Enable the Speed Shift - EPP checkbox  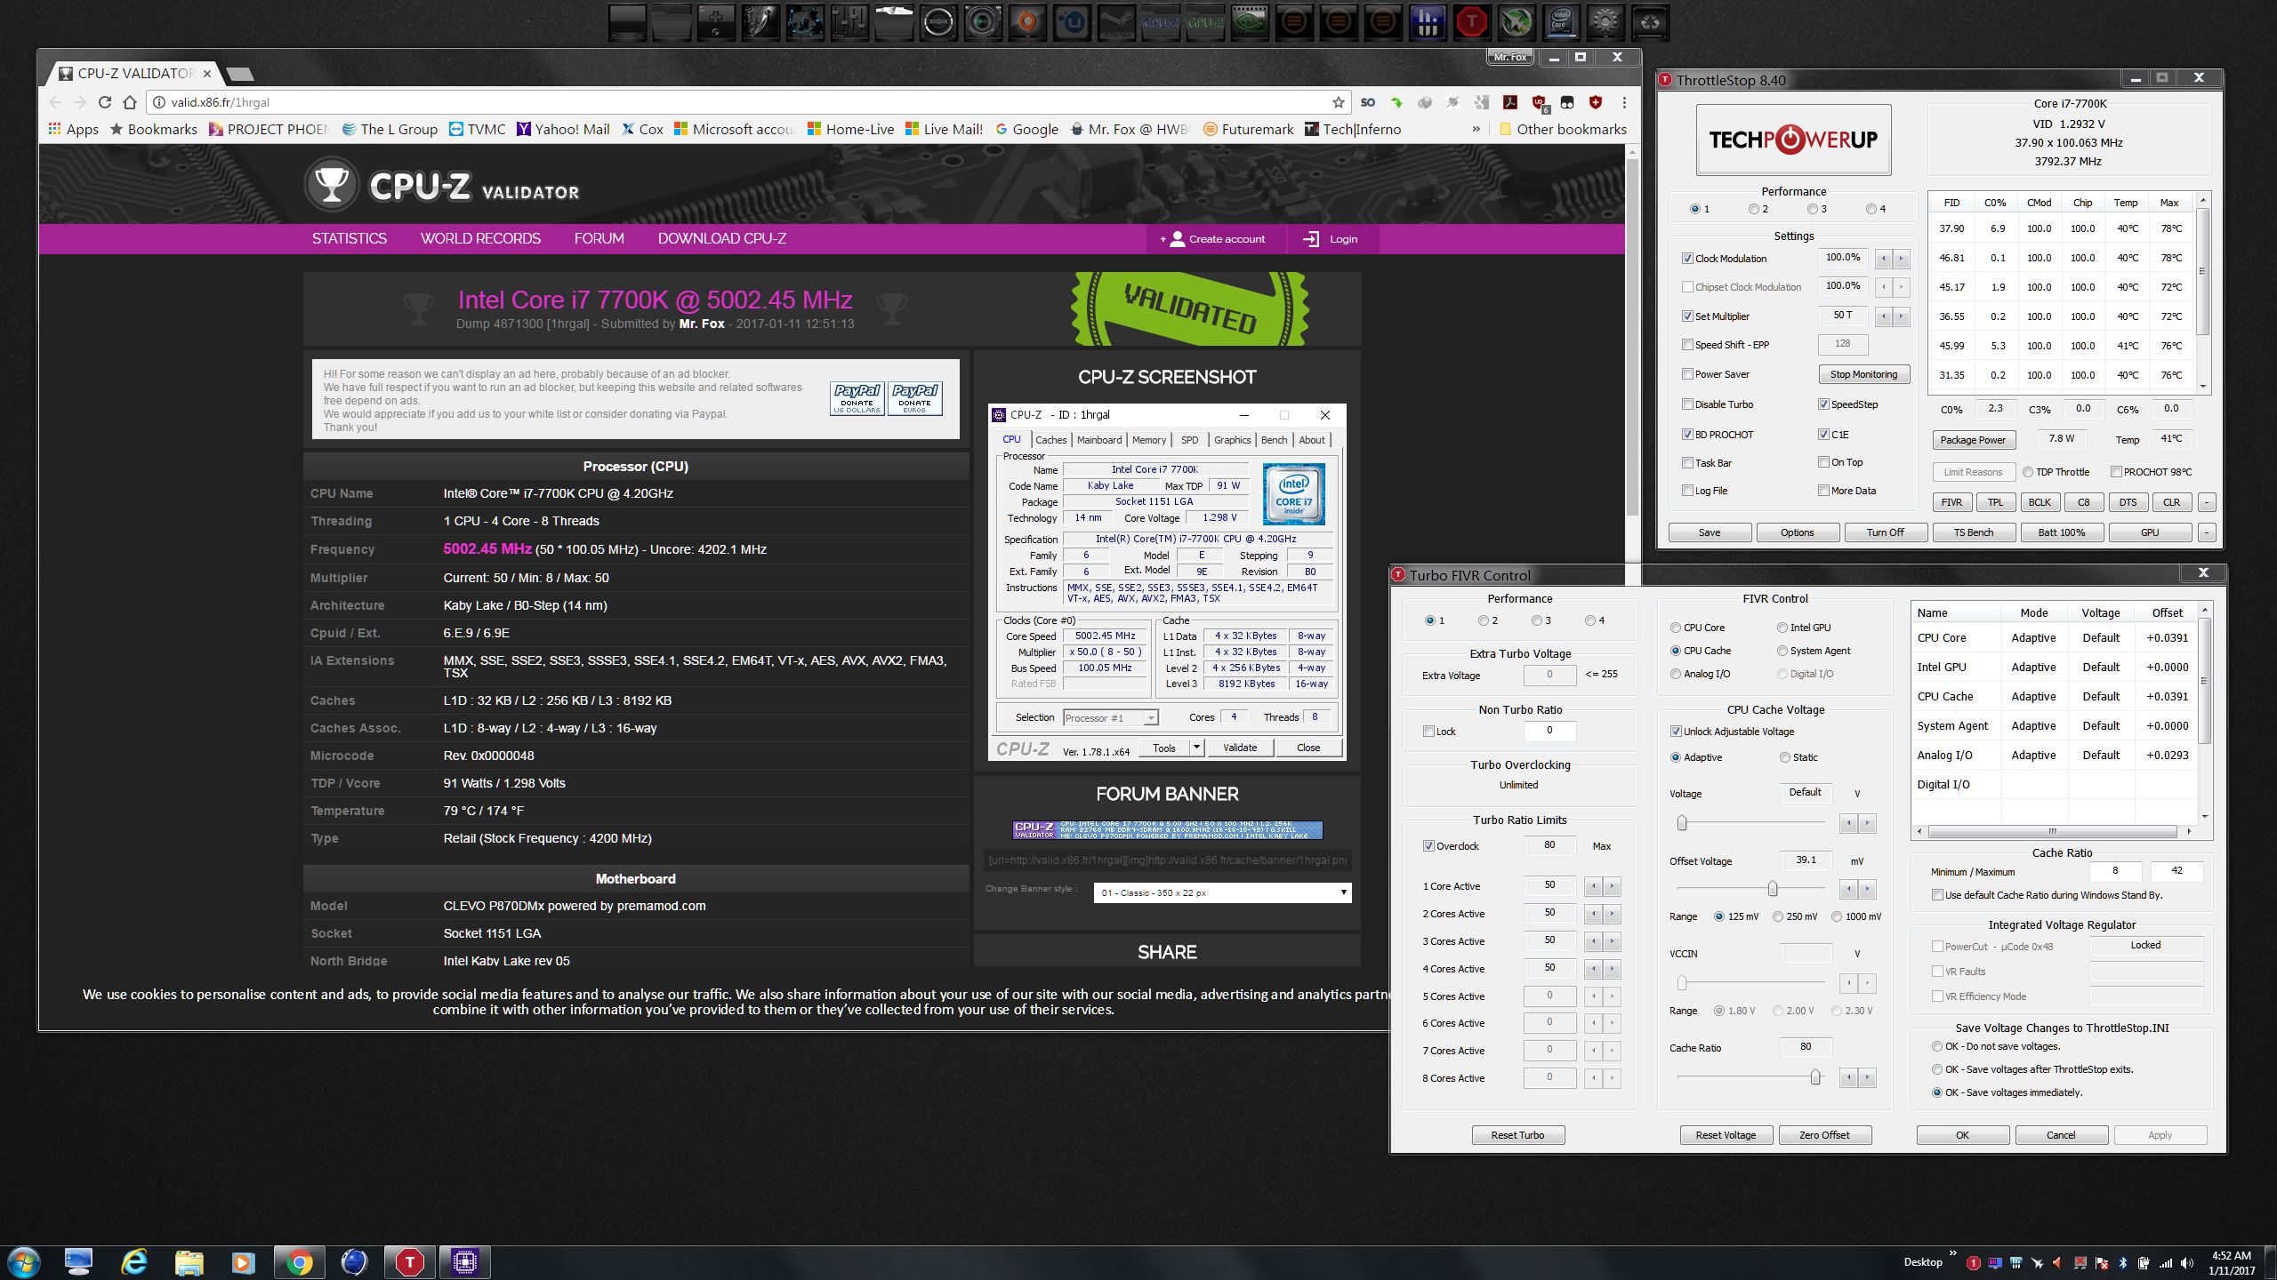click(1687, 345)
